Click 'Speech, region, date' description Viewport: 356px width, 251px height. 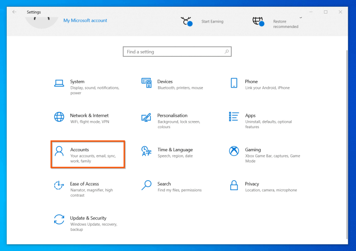pos(175,156)
